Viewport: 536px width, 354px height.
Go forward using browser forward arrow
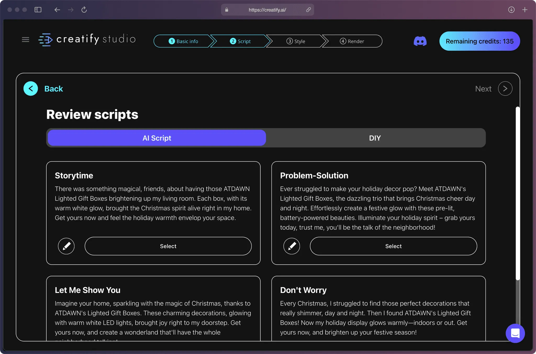(x=71, y=10)
